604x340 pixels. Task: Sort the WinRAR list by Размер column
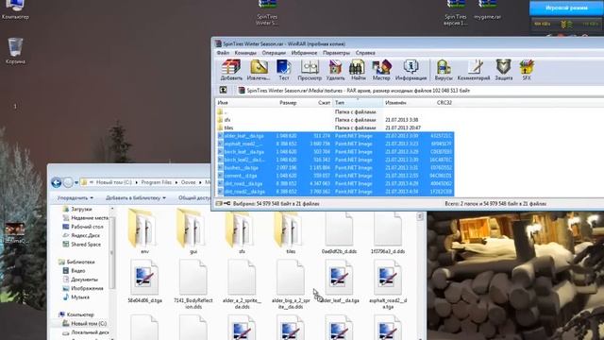click(287, 103)
